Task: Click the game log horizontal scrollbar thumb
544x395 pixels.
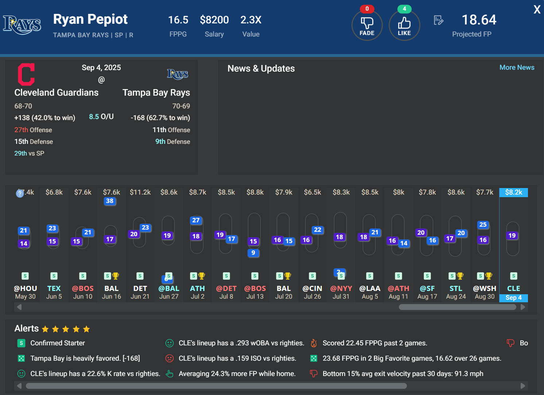Action: (x=458, y=307)
